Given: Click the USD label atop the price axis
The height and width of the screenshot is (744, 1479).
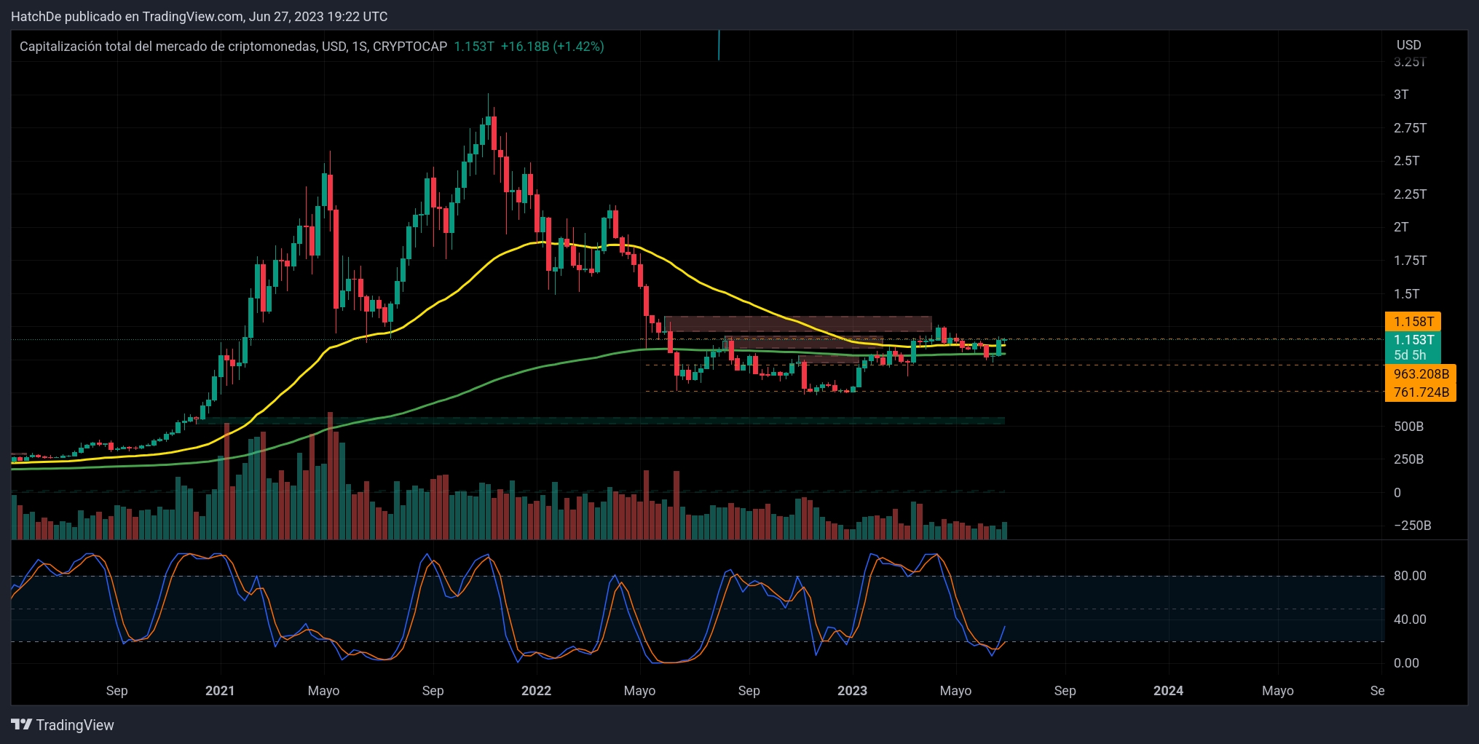Looking at the screenshot, I should 1408,44.
